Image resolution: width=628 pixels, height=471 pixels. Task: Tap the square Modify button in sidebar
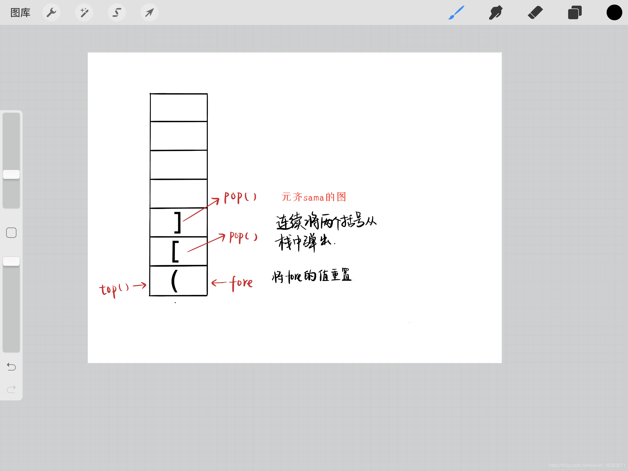pos(11,232)
